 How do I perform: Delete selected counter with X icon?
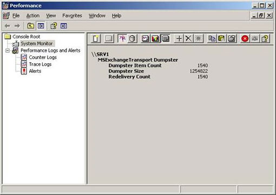click(188, 38)
